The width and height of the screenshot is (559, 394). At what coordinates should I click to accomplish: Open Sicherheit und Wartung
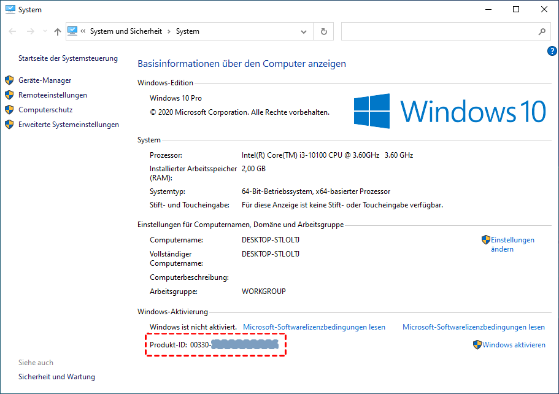point(56,377)
